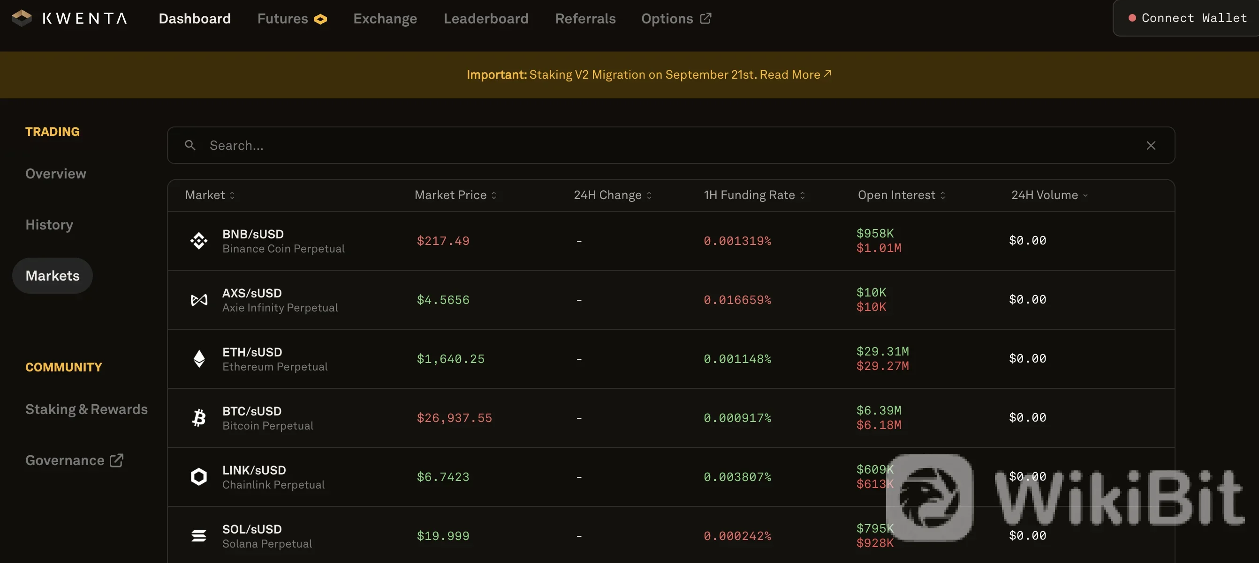1259x563 pixels.
Task: Open Overview in sidebar
Action: 56,174
